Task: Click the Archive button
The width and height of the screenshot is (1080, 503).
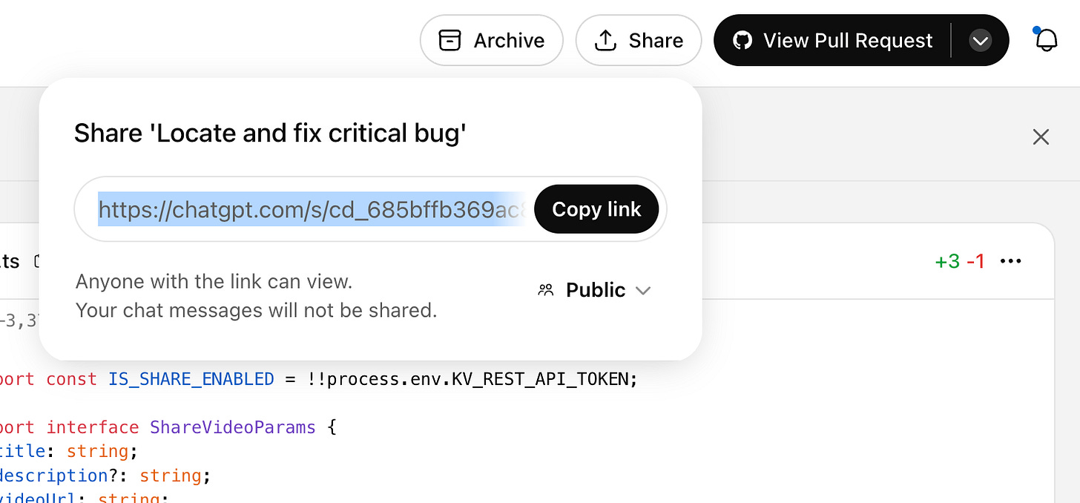Action: pos(491,40)
